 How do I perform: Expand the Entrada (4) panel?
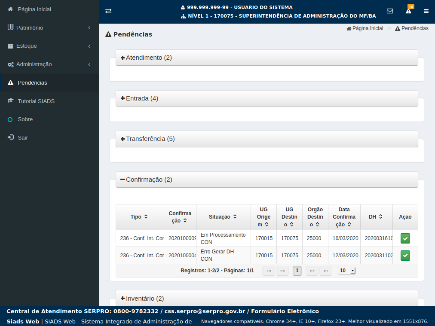click(x=267, y=98)
